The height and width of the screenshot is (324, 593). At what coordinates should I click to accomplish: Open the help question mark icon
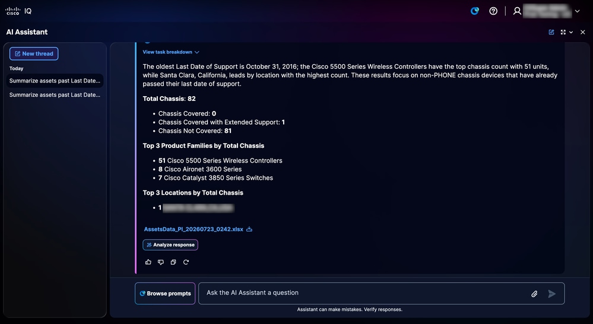(x=493, y=11)
